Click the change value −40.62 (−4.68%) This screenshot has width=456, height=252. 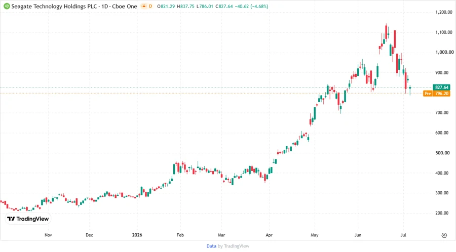251,7
